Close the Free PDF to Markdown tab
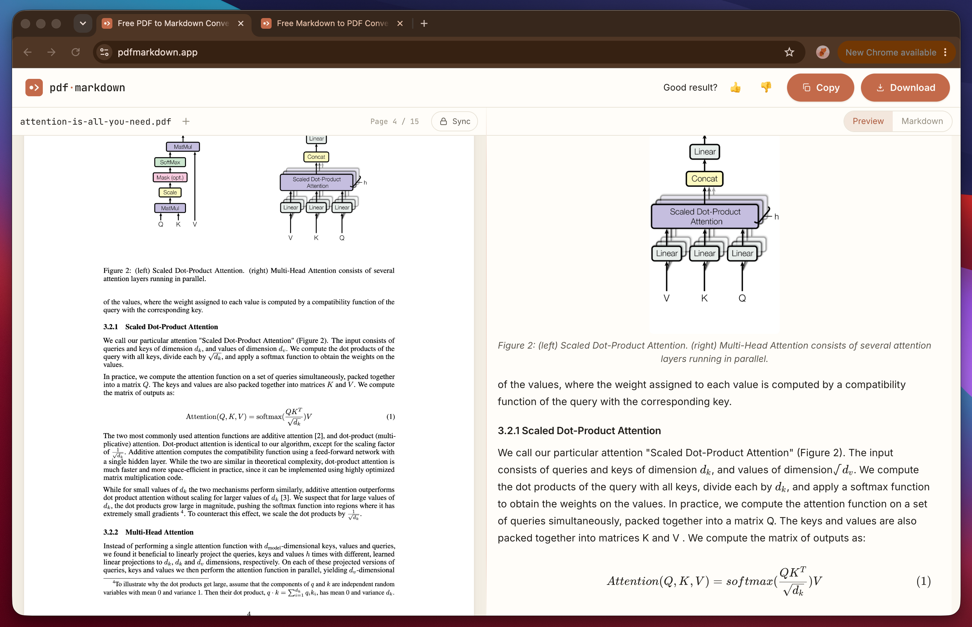 pyautogui.click(x=241, y=24)
